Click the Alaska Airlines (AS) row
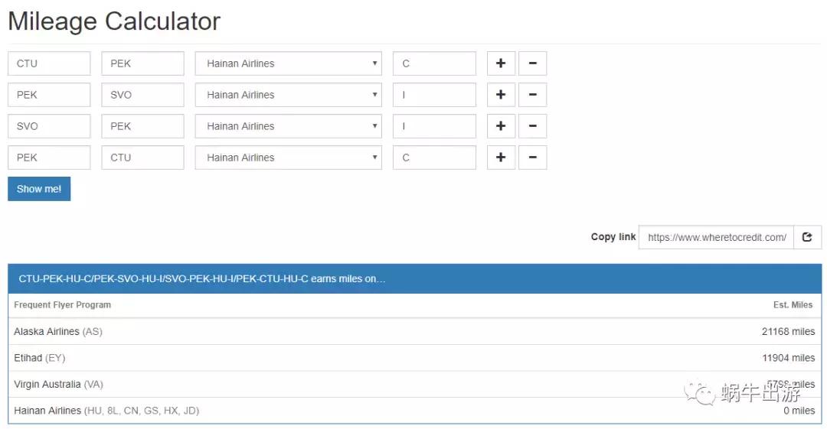This screenshot has height=429, width=827. 414,332
